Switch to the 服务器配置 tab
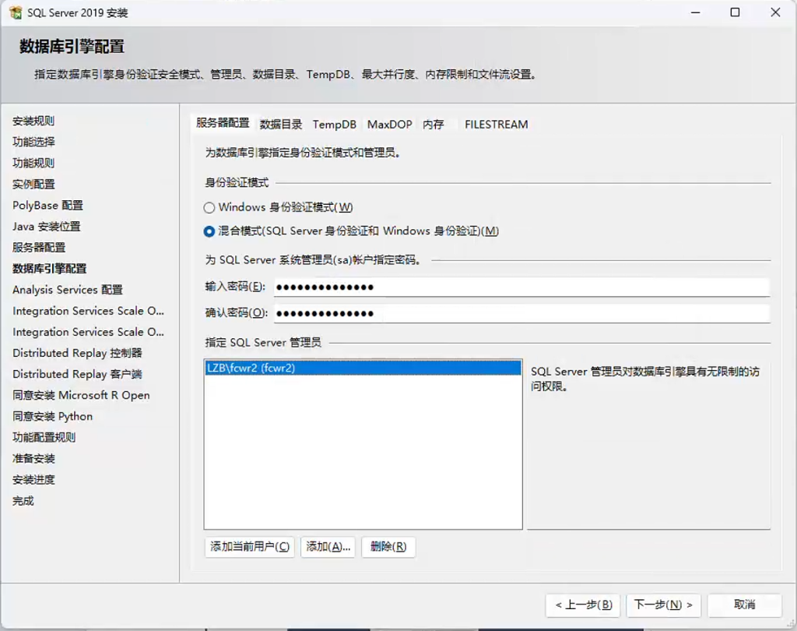797x631 pixels. [x=223, y=123]
